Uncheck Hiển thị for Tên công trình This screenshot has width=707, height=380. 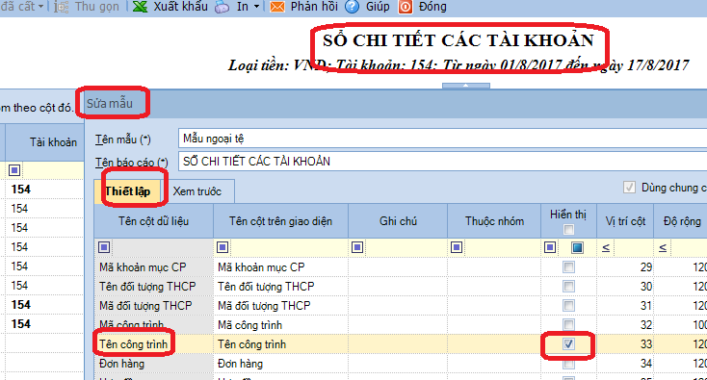568,344
